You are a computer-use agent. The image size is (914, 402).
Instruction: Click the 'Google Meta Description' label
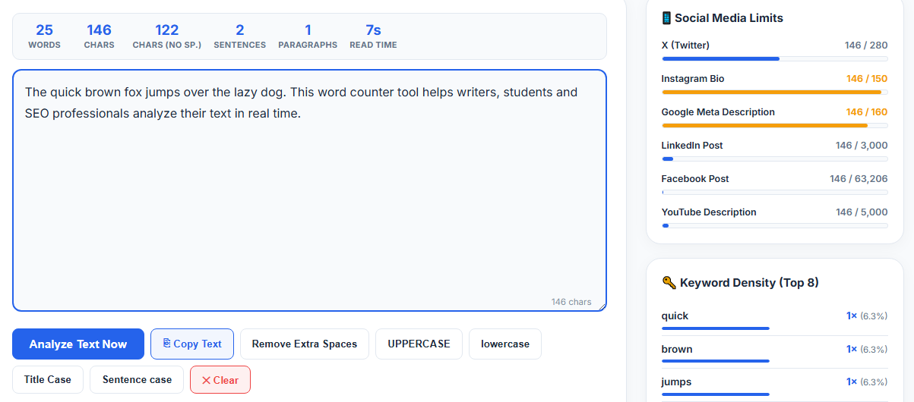718,112
